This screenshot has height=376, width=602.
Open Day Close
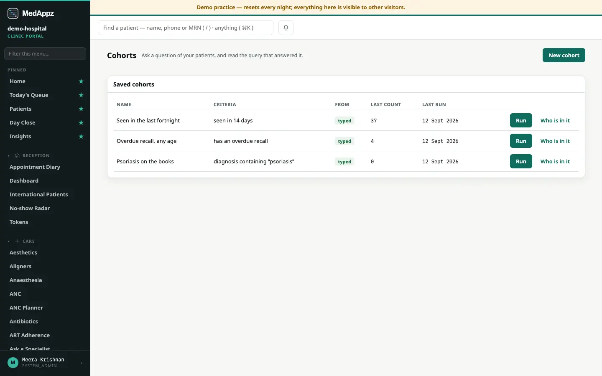(23, 123)
